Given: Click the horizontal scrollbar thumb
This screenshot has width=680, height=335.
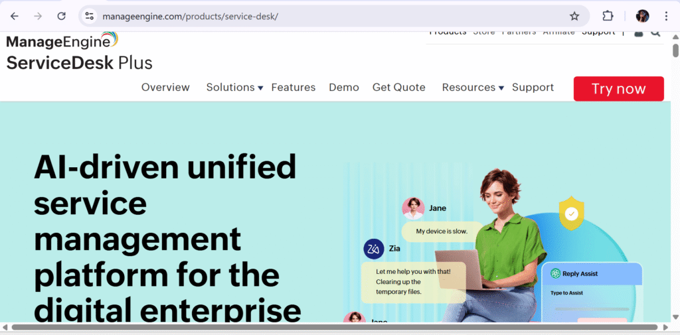Looking at the screenshot, I should pos(335,327).
